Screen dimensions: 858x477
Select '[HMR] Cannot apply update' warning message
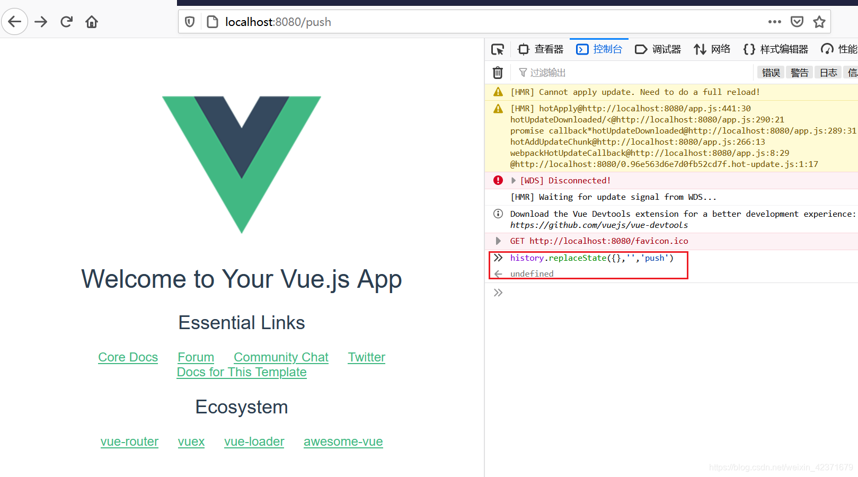coord(635,92)
